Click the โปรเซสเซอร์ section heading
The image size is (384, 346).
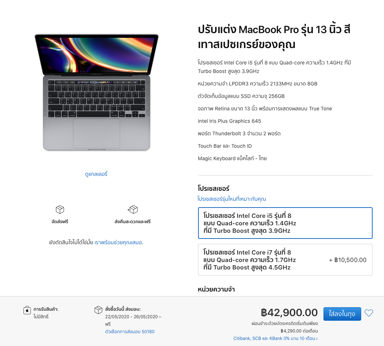213,188
